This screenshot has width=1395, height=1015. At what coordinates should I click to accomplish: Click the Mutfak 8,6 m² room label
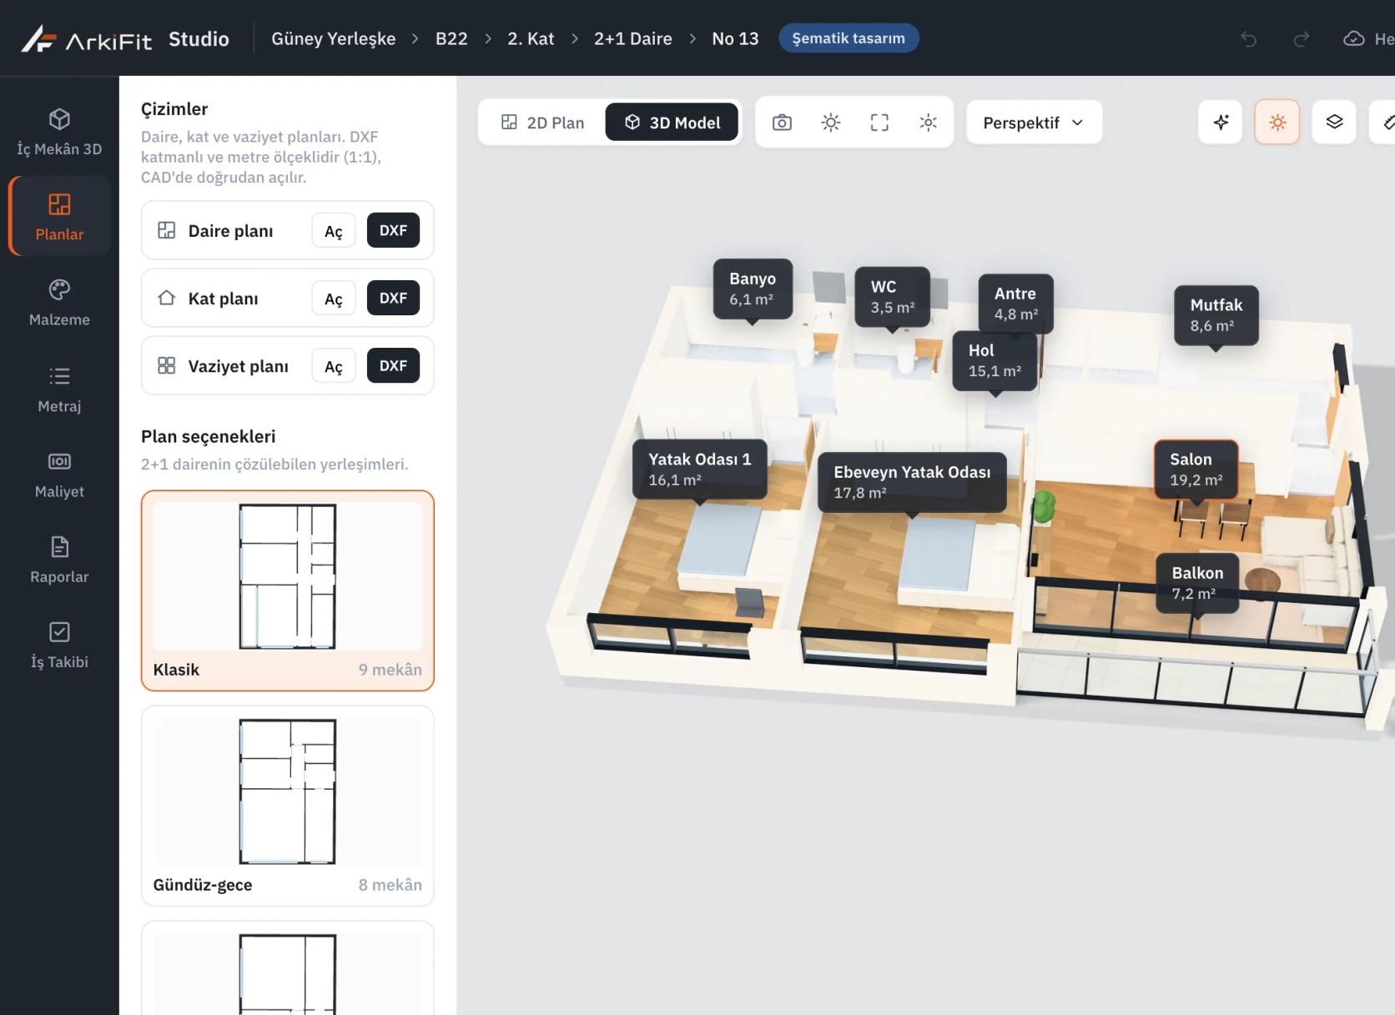[1216, 315]
